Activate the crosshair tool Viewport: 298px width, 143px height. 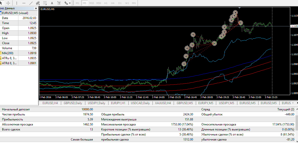pos(8,3)
